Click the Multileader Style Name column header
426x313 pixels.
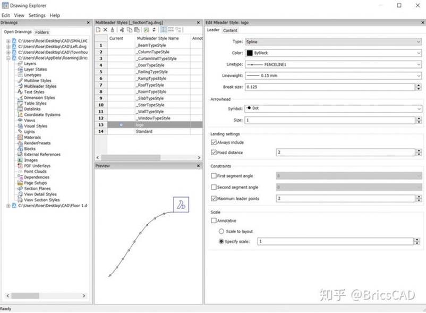point(162,38)
